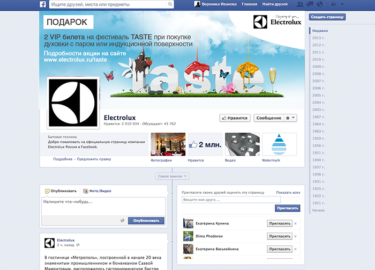Jump to 1940 г. in timeline

click(x=318, y=160)
